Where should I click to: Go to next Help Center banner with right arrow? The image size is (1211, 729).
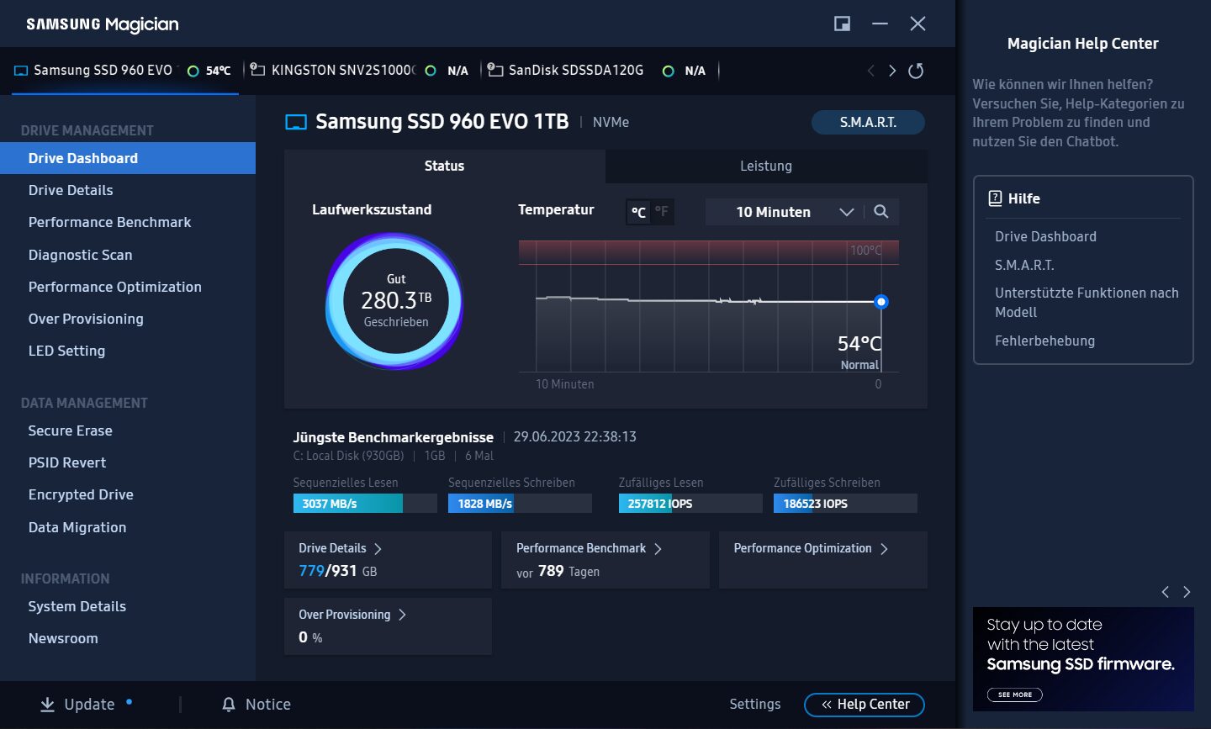coord(1187,592)
